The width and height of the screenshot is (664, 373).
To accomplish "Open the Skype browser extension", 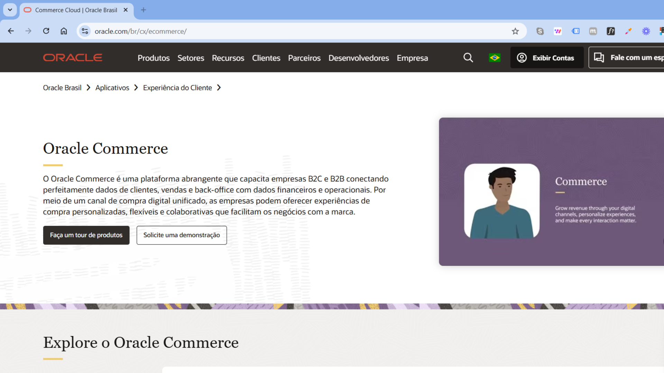I will pyautogui.click(x=540, y=31).
